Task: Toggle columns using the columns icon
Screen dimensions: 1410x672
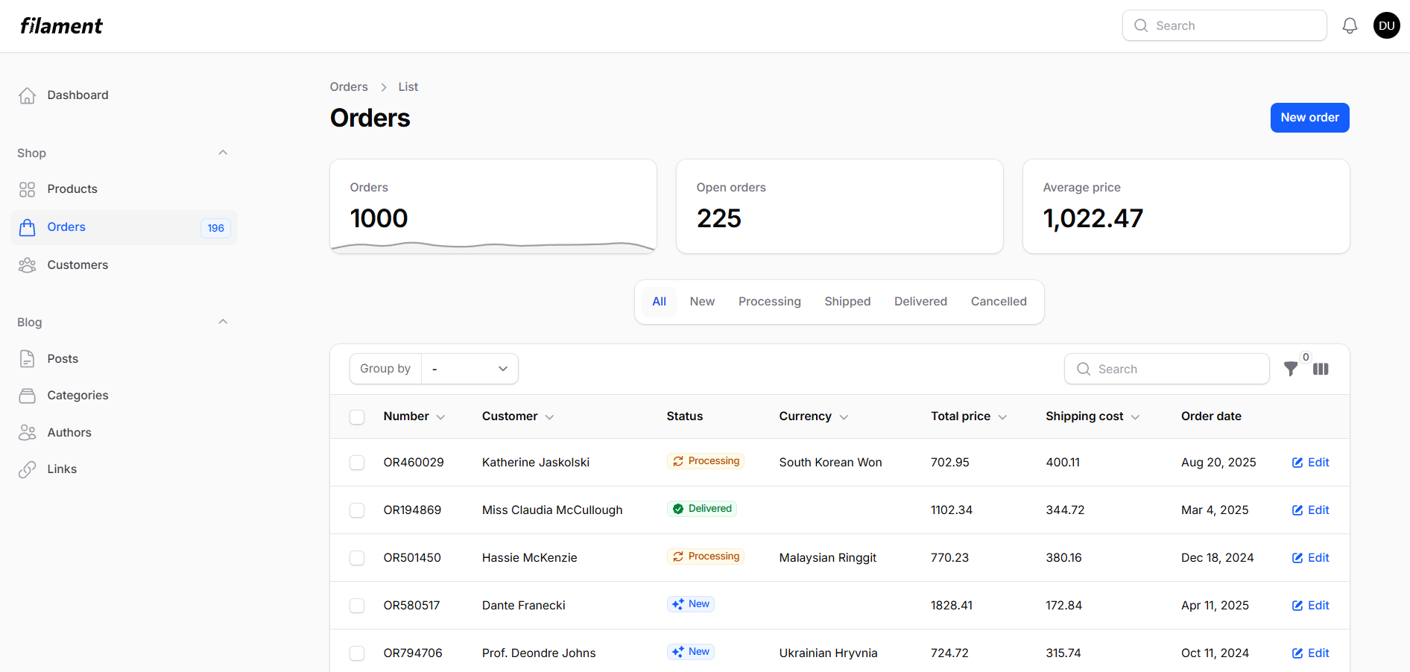Action: (1321, 369)
